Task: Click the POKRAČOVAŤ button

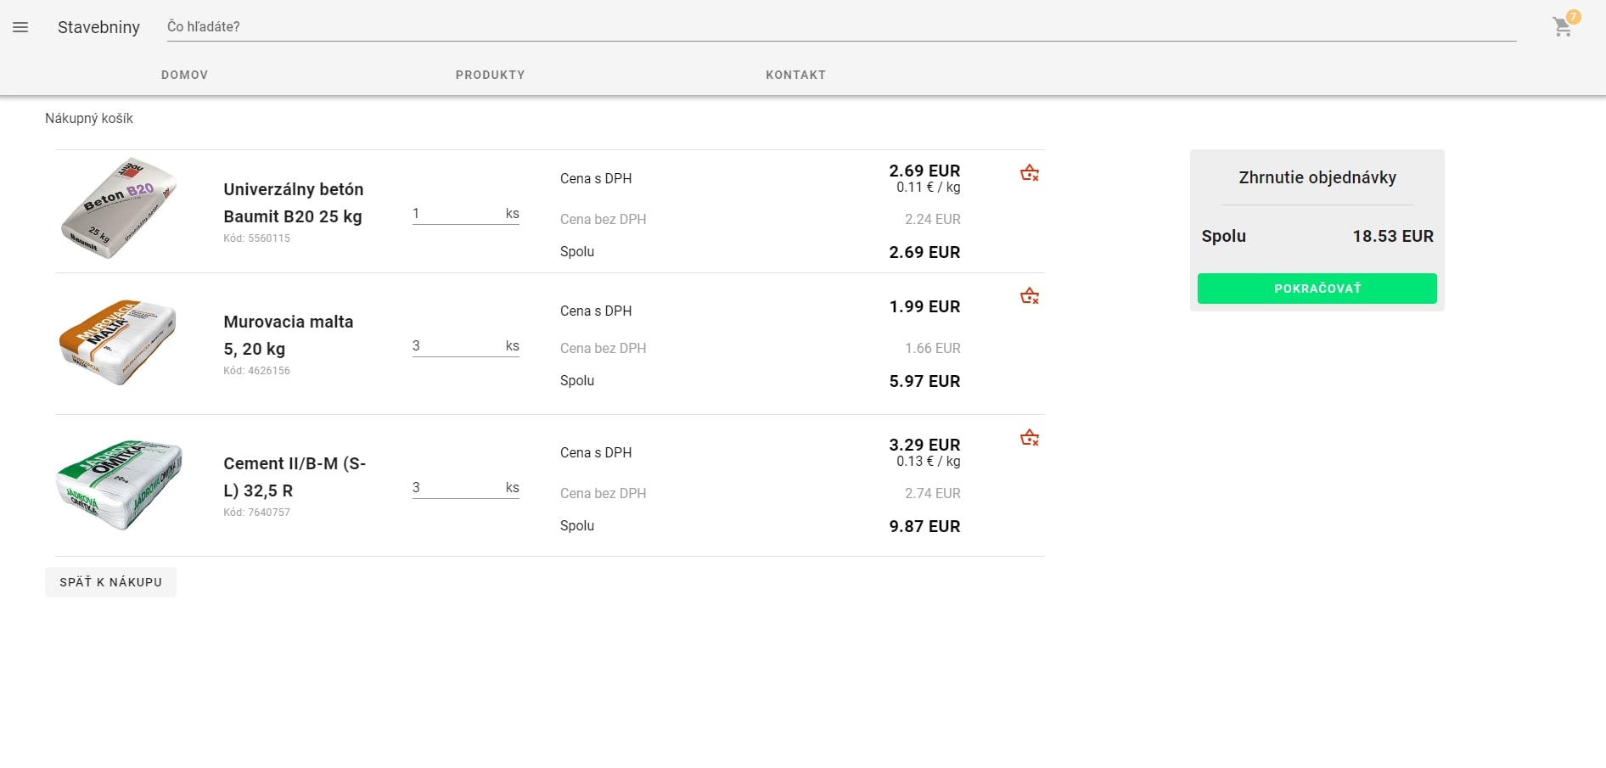Action: [1317, 289]
